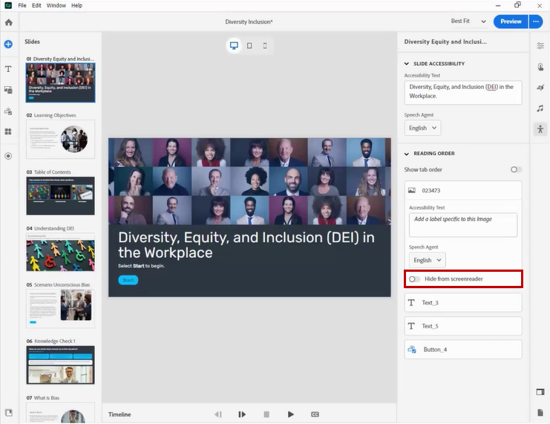This screenshot has height=424, width=550.
Task: Open the Interactions icon in right rail
Action: 540,67
